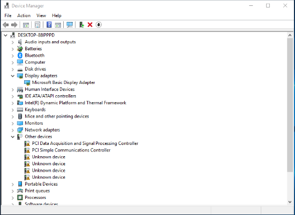Click the Mice pointing devices icon

(20, 117)
